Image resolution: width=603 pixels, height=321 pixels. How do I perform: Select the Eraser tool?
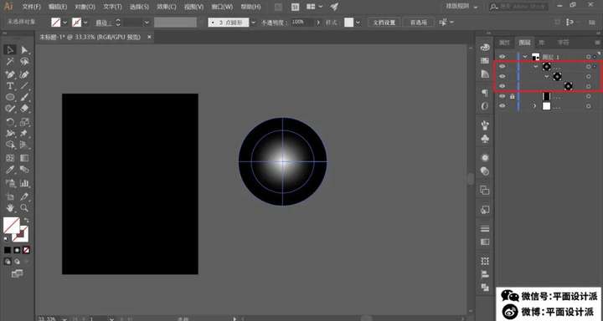point(24,109)
